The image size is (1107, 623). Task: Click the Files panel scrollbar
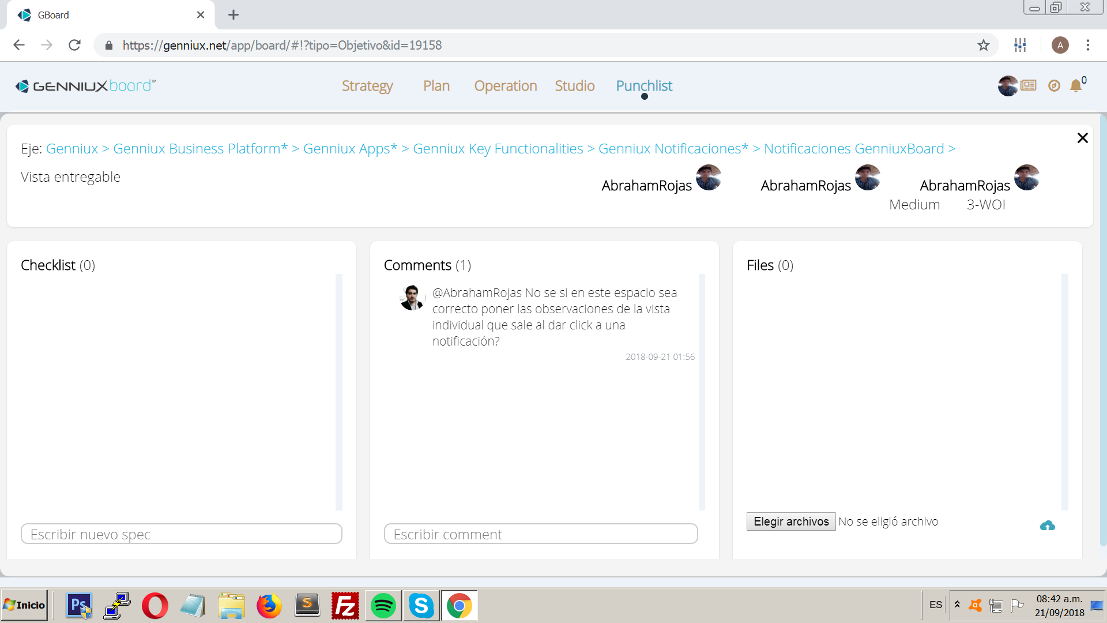tap(1064, 392)
